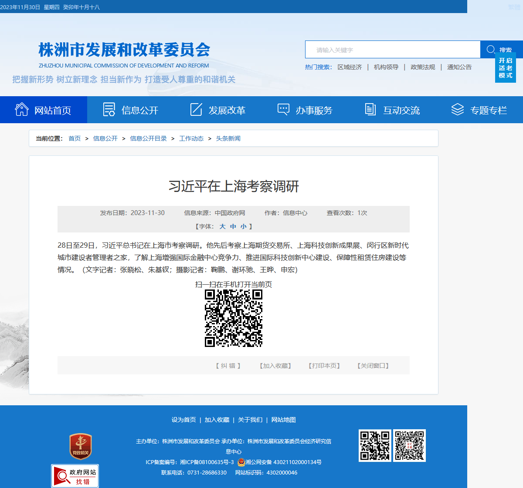Viewport: 523px width, 488px height.
Task: Enable the 开启适老模式 elderly mode
Action: pyautogui.click(x=506, y=68)
